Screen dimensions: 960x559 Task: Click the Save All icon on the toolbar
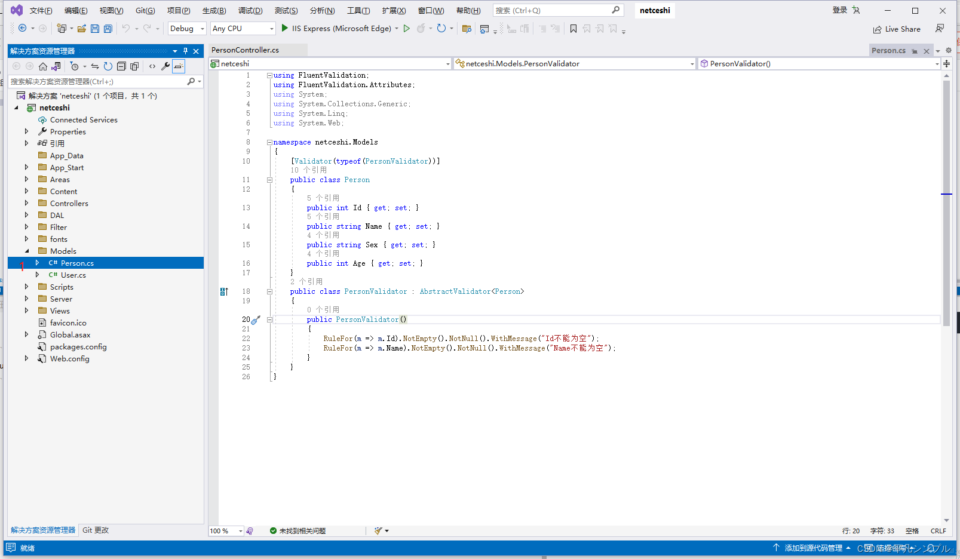108,28
